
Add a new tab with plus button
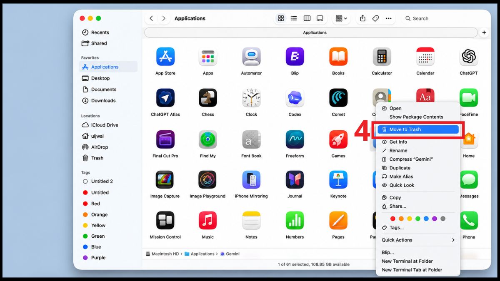coord(484,32)
